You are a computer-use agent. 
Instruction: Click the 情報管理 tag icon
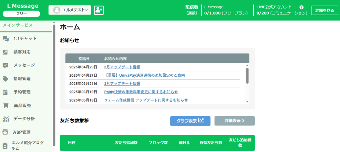tap(5, 79)
